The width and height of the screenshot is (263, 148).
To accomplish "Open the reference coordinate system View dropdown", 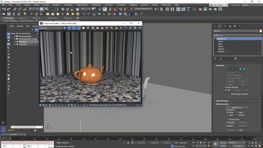I will [x=85, y=9].
